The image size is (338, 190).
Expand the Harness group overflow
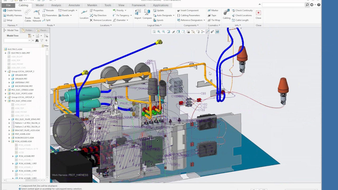(x=12, y=25)
